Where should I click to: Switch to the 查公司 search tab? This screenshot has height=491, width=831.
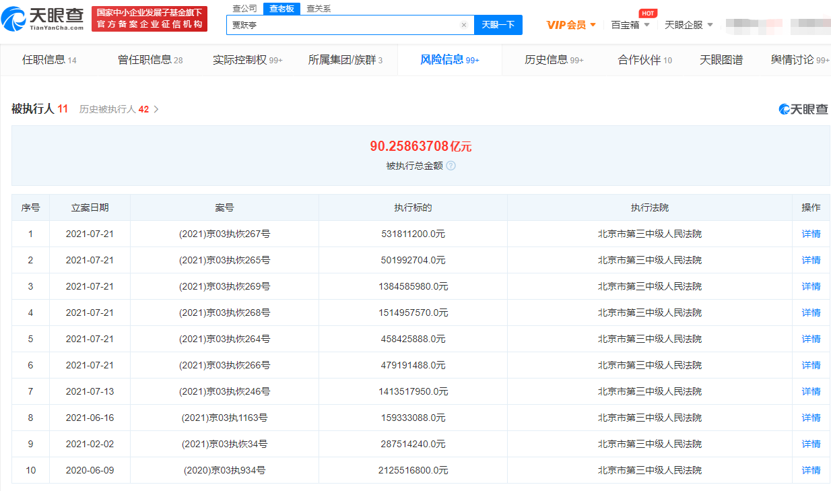point(244,9)
